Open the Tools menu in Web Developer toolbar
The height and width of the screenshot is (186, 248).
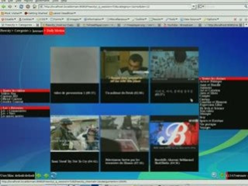tap(172, 19)
